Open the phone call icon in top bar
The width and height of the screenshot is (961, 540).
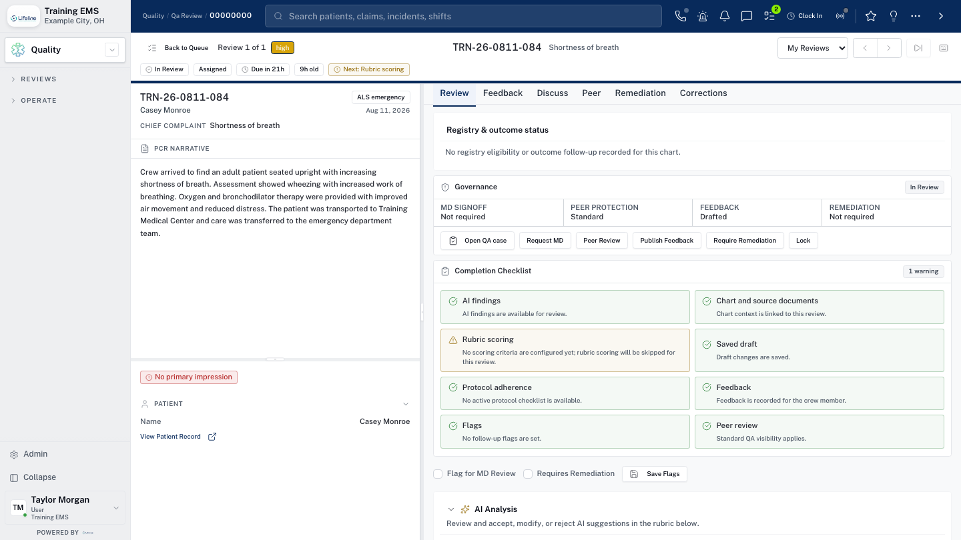pos(681,16)
